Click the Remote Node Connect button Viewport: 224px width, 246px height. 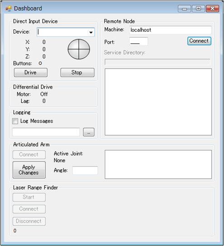(199, 41)
